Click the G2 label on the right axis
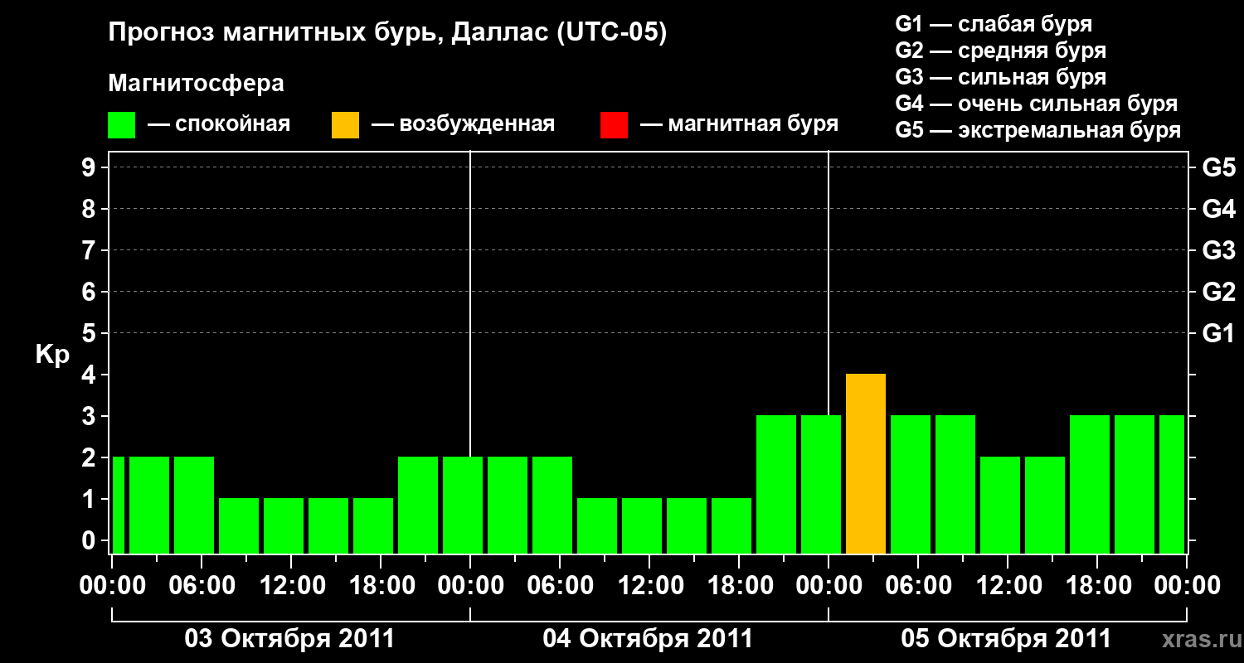The image size is (1244, 663). (x=1218, y=292)
